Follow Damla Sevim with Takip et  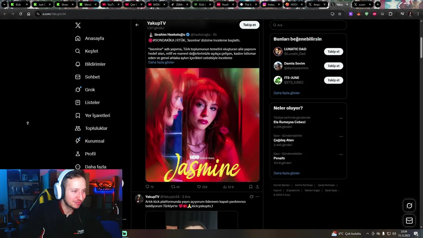(x=333, y=66)
